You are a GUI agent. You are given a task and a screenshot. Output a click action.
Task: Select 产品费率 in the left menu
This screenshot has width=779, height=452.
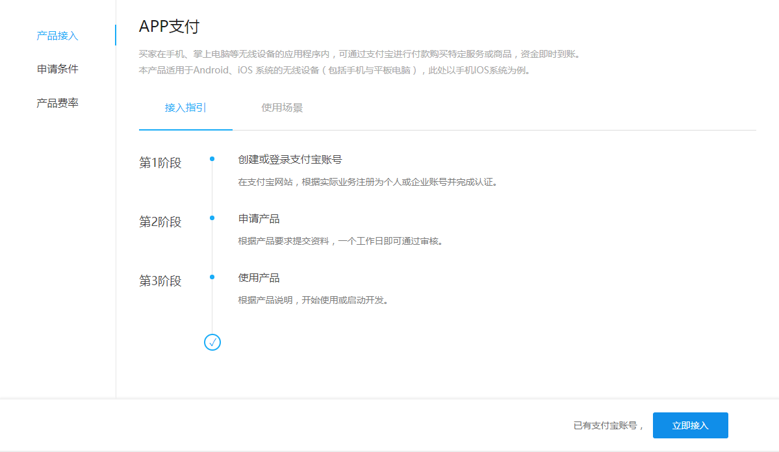pyautogui.click(x=57, y=103)
